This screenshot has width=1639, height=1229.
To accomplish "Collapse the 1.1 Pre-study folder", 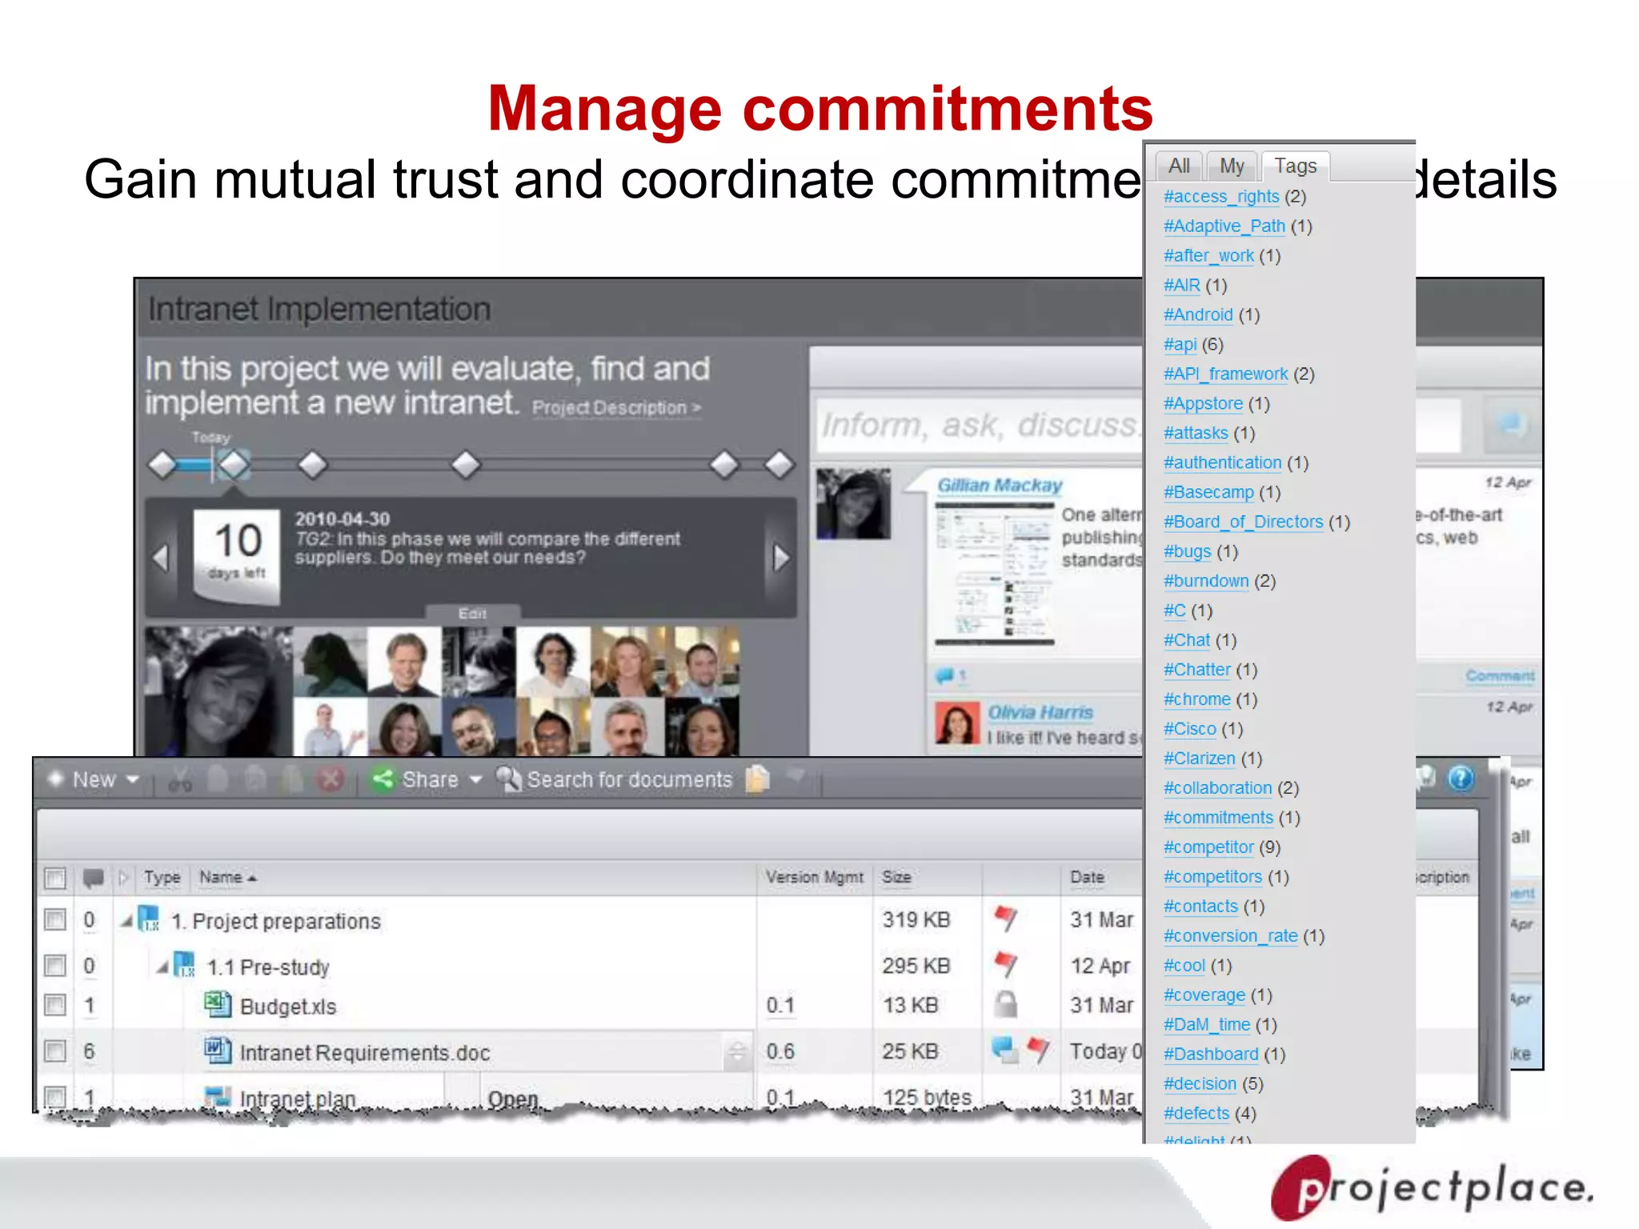I will point(162,967).
